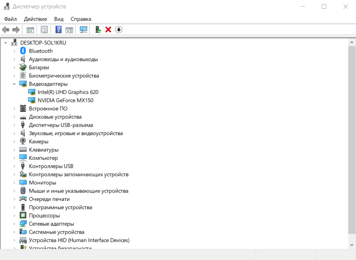
Task: Click the Forward arrow toolbar icon
Action: (x=16, y=30)
